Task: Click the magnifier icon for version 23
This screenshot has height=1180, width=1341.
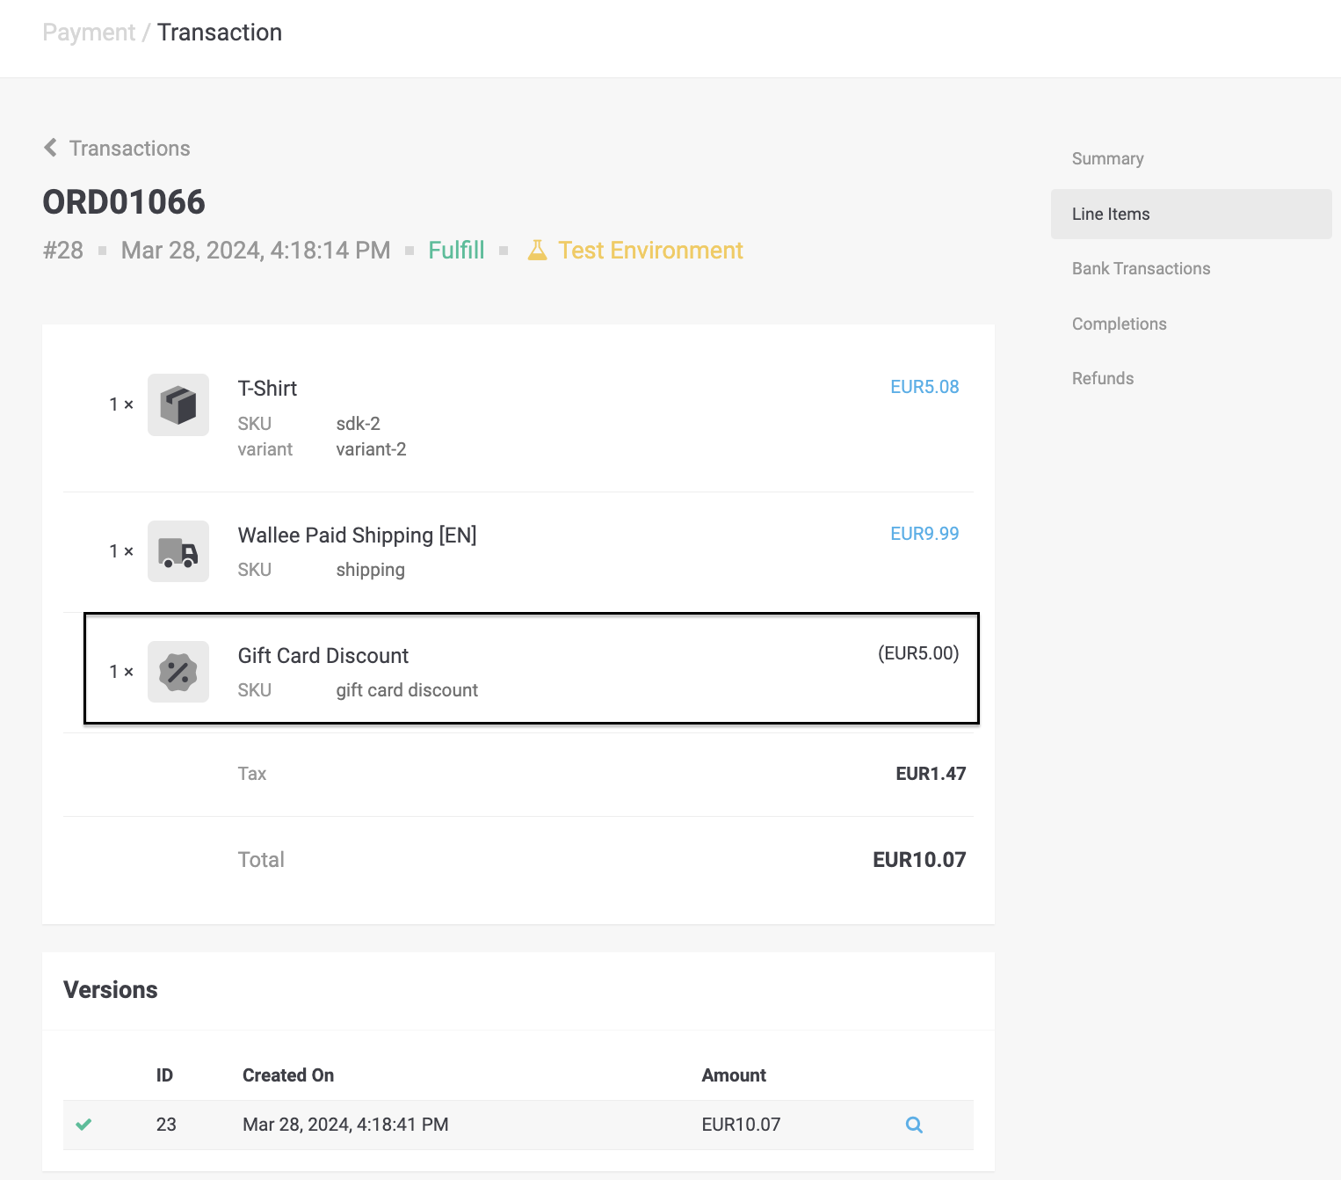Action: coord(914,1125)
